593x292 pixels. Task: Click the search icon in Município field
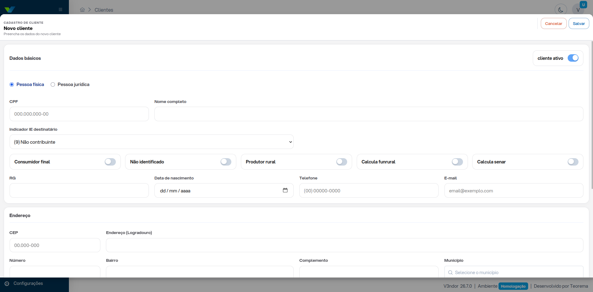pos(451,273)
